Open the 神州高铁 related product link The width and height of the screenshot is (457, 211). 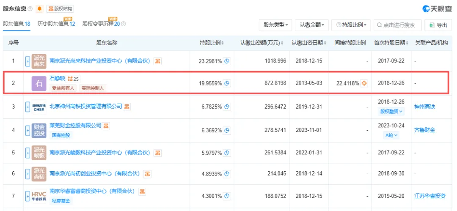[424, 107]
